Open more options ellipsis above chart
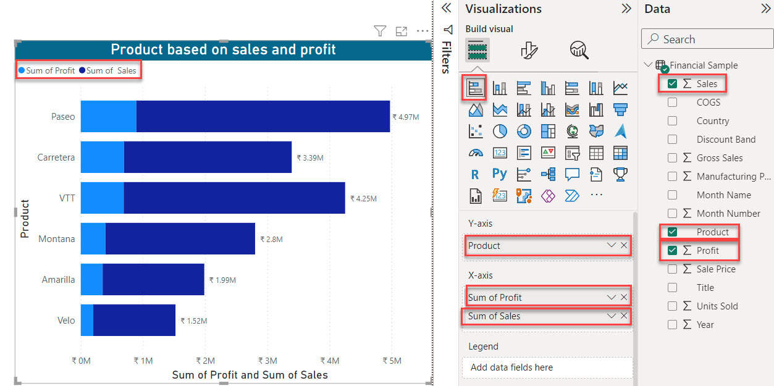The width and height of the screenshot is (774, 386). tap(423, 31)
